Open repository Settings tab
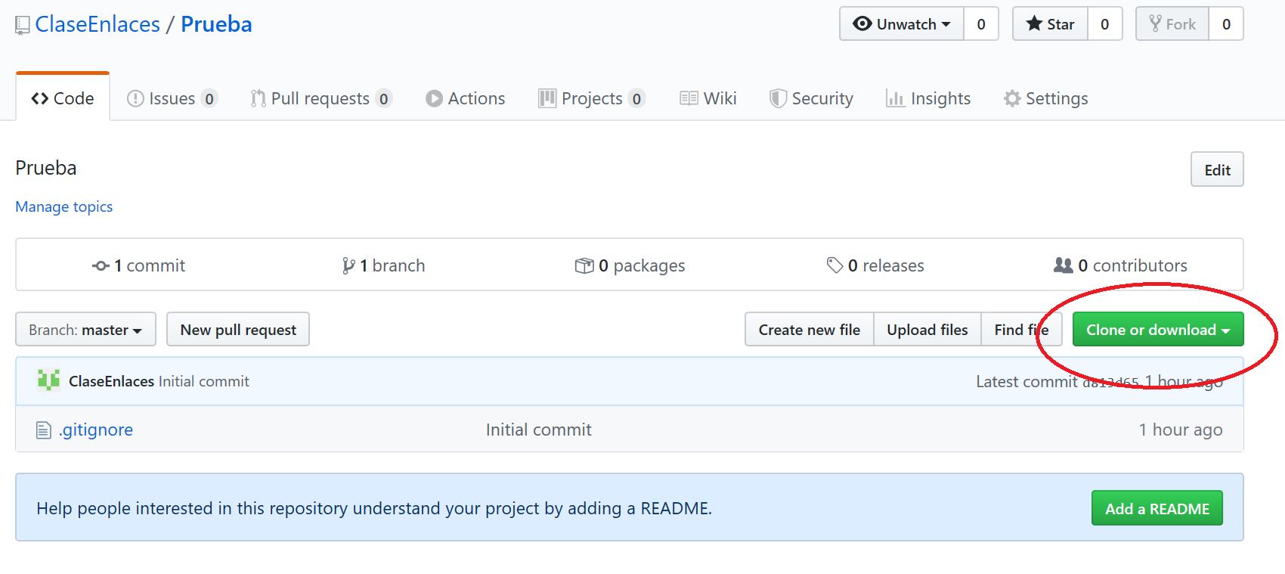 1045,98
